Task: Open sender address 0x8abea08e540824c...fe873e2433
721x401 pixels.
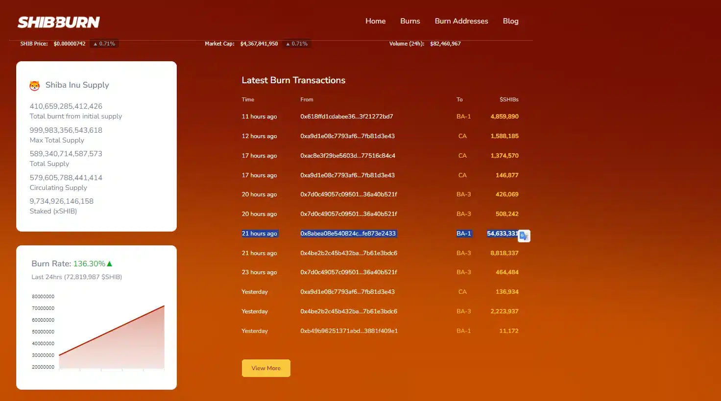Action: (x=348, y=234)
